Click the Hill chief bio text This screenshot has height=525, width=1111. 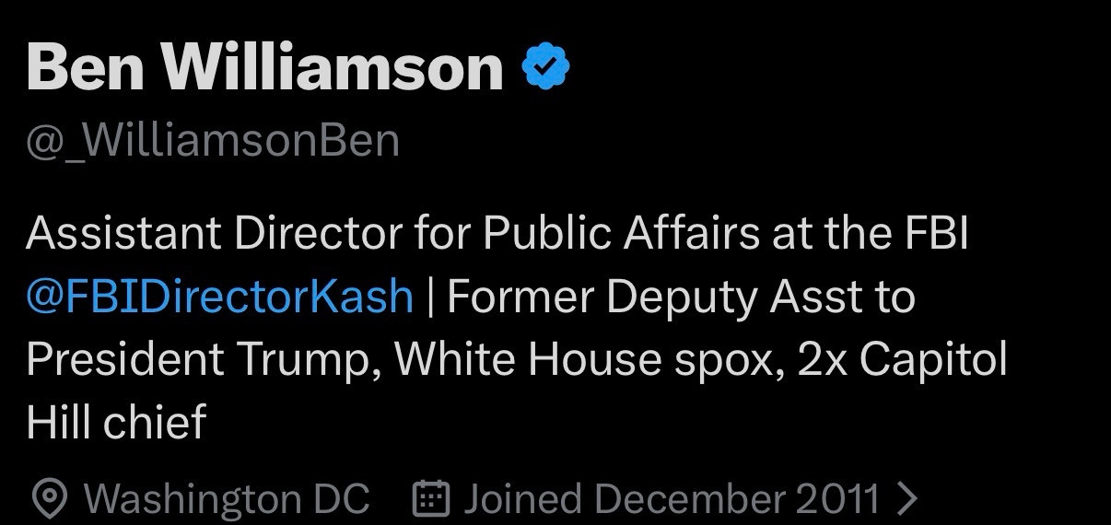click(116, 423)
